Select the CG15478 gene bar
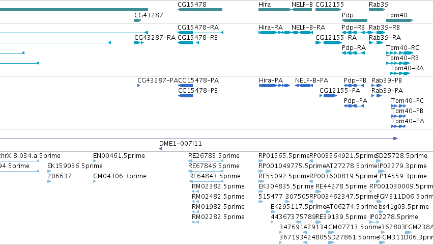Screen dimensions: 433x245 pos(200,10)
